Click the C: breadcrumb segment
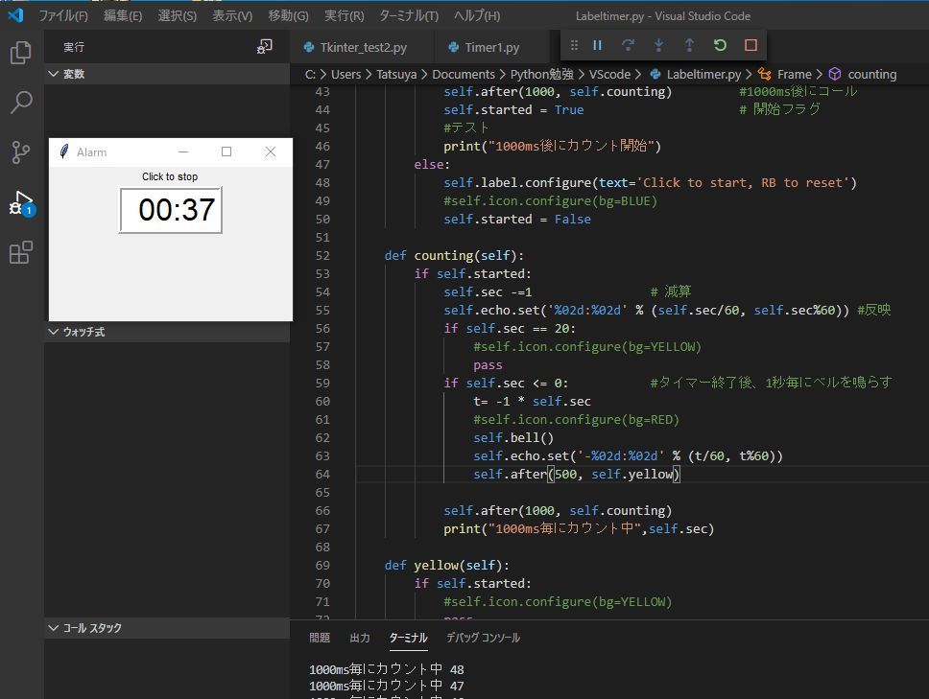 point(310,75)
